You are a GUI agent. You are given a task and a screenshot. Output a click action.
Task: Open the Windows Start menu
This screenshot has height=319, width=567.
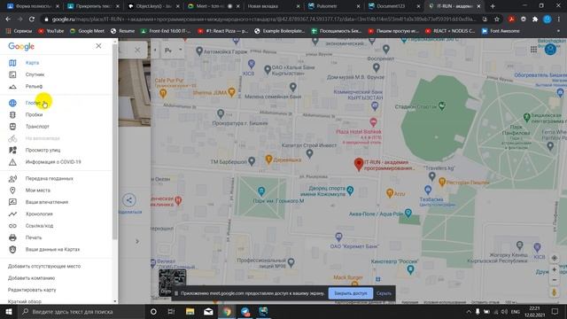(8, 311)
